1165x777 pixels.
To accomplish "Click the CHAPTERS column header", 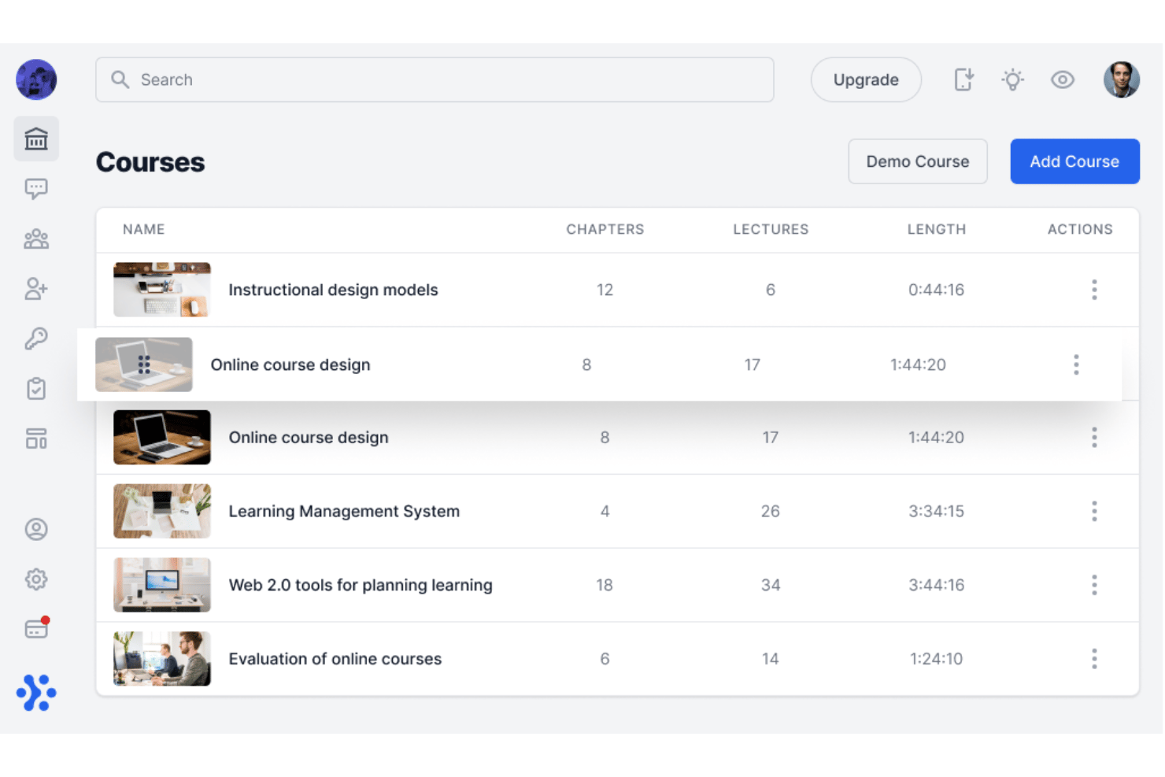I will (x=605, y=229).
